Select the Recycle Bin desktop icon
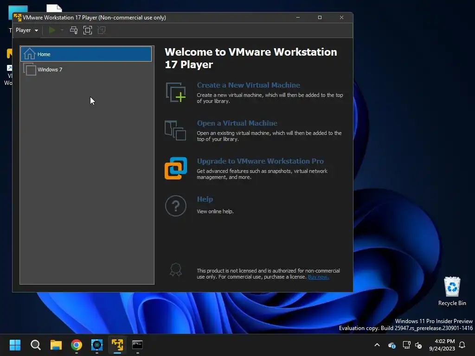 click(452, 291)
